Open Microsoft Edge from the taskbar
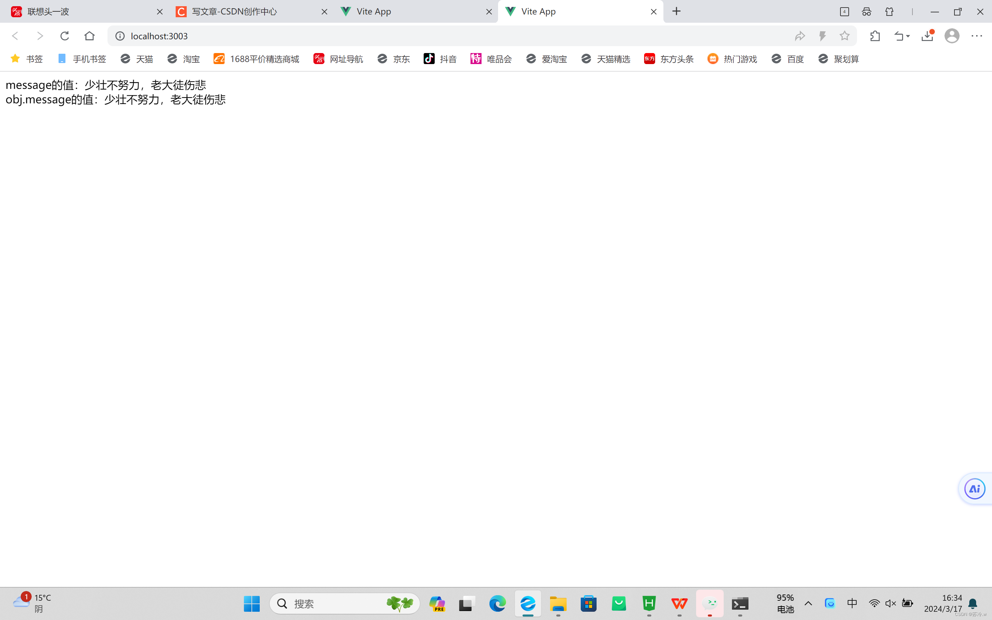The image size is (992, 620). (x=497, y=603)
